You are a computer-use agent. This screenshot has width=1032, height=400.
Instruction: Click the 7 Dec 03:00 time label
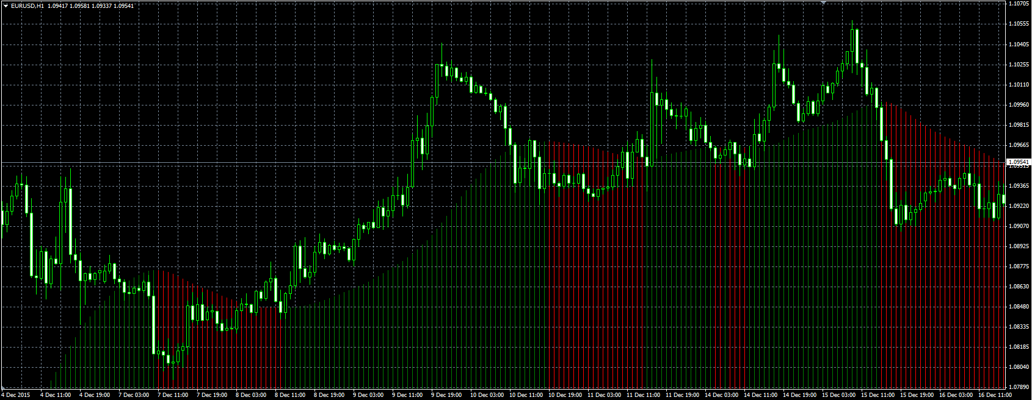click(134, 395)
